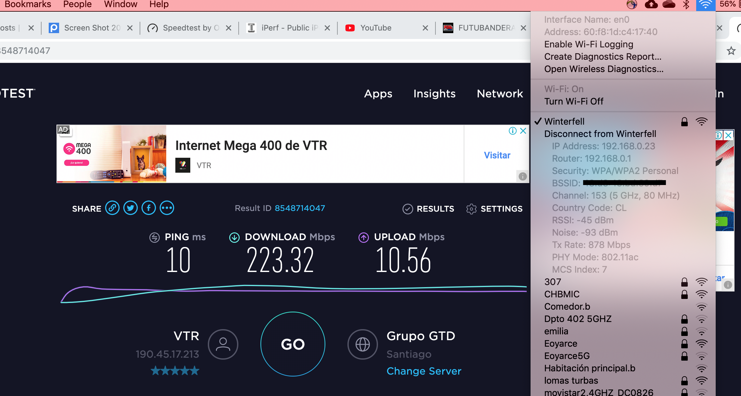Click the Wi-Fi menu bar icon
This screenshot has width=741, height=396.
pos(705,5)
